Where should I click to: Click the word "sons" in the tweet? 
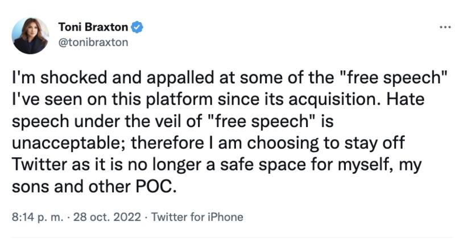tap(28, 187)
